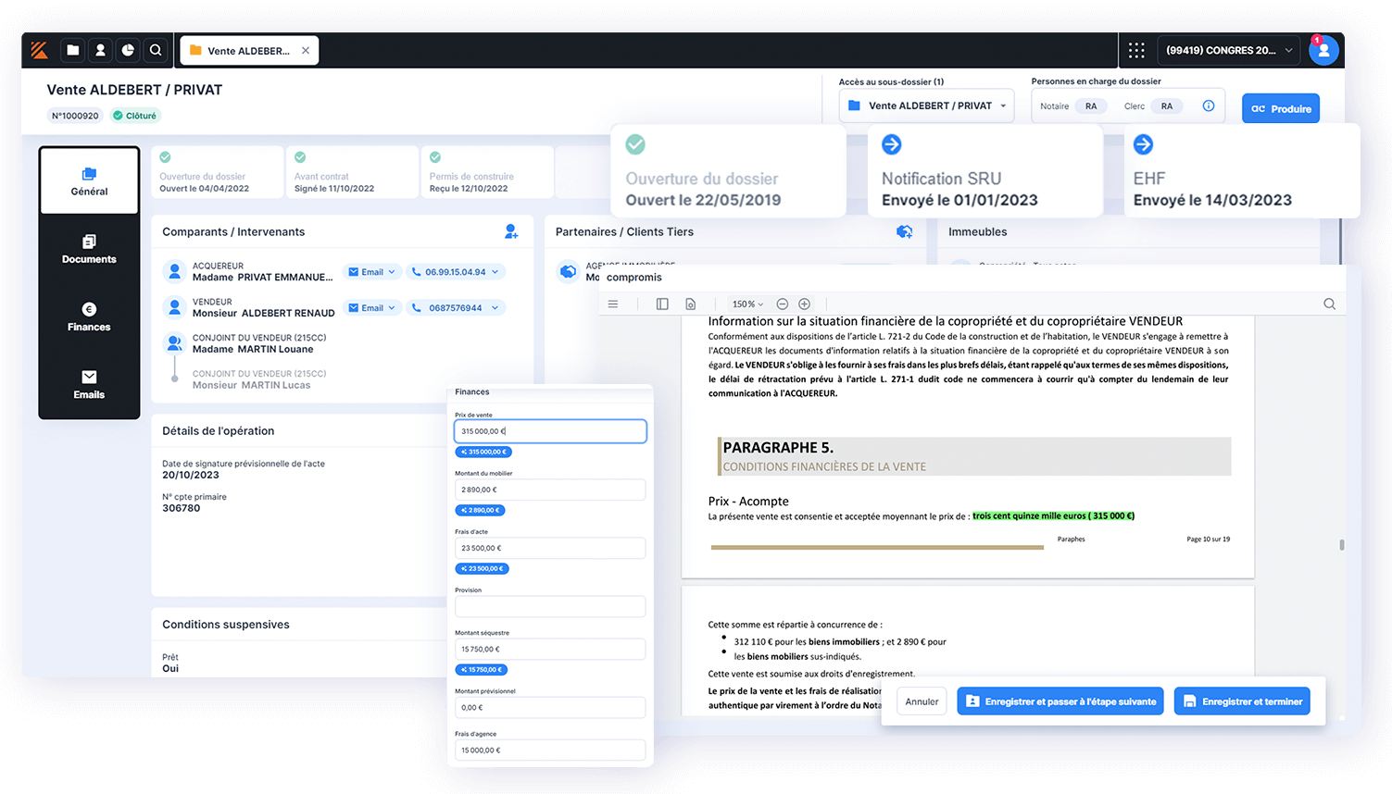Viewport: 1392px width, 794px height.
Task: Click the Clôturé status badge
Action: (135, 116)
